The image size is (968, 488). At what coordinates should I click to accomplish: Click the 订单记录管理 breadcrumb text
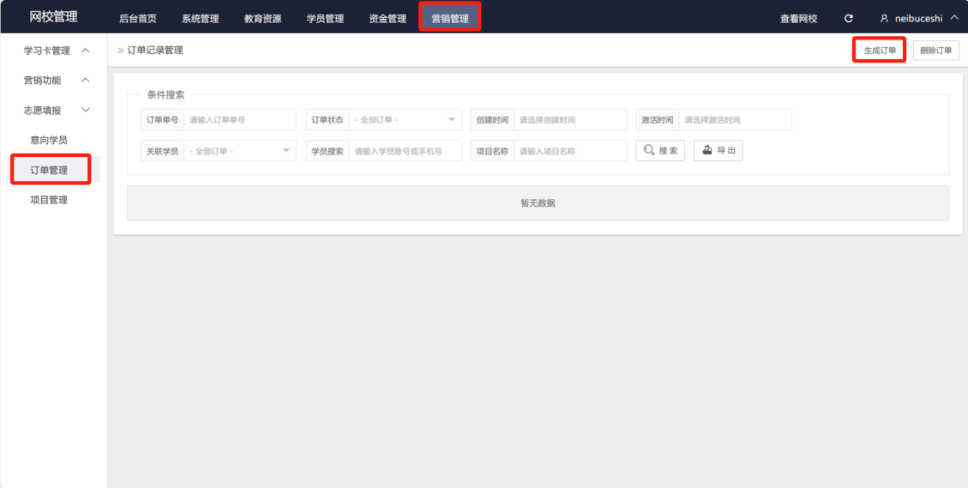155,50
